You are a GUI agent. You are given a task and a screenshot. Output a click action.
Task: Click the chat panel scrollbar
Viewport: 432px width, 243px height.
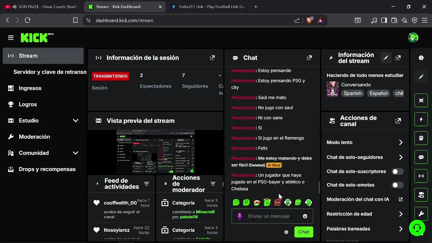319,188
